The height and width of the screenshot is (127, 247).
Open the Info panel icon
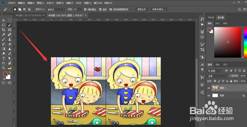click(202, 37)
